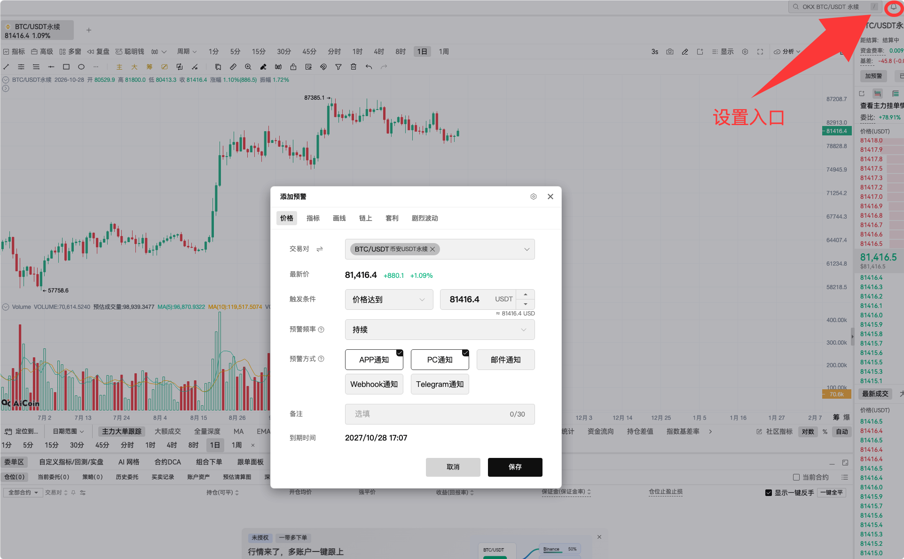904x559 pixels.
Task: Switch to the 剧烈波动 alert tab
Action: pos(425,218)
